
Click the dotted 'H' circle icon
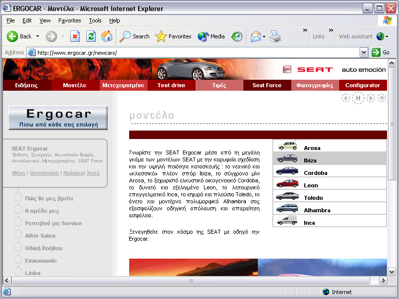358,98
